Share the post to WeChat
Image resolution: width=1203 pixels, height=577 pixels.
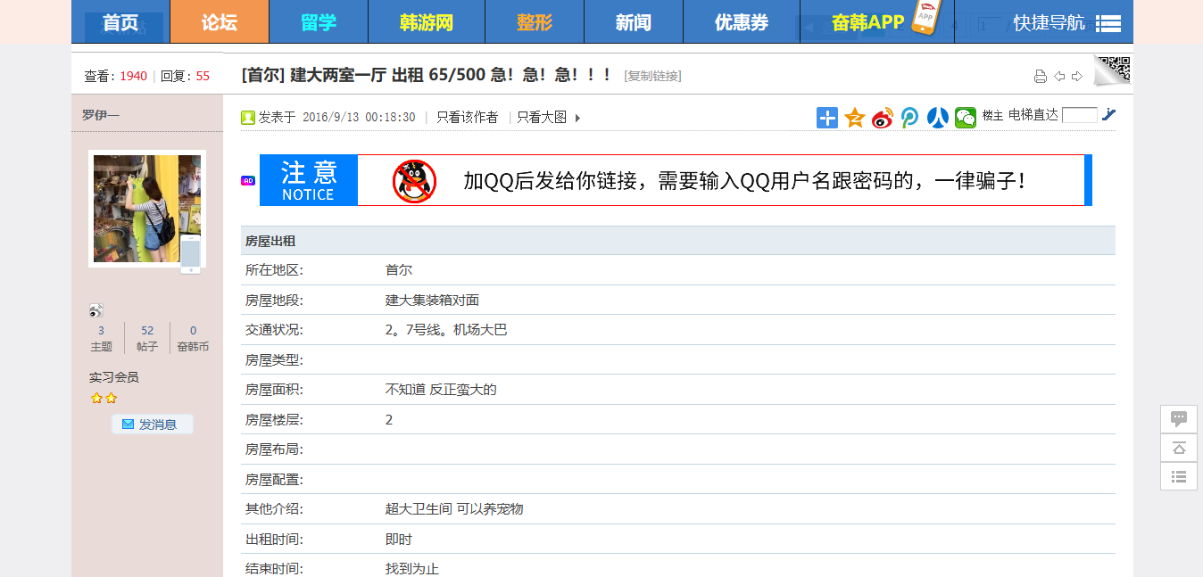pyautogui.click(x=966, y=117)
